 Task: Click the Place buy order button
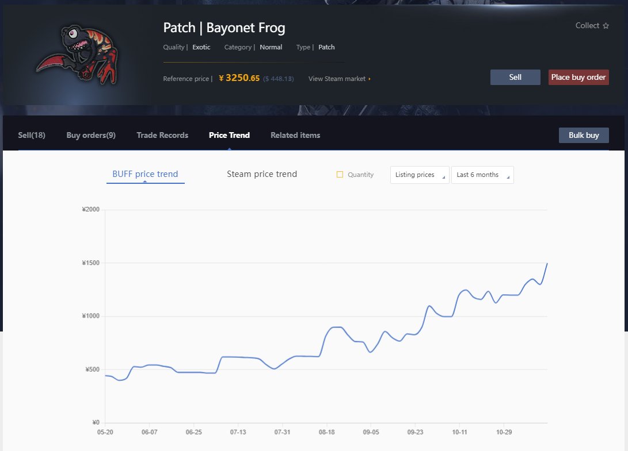coord(578,77)
